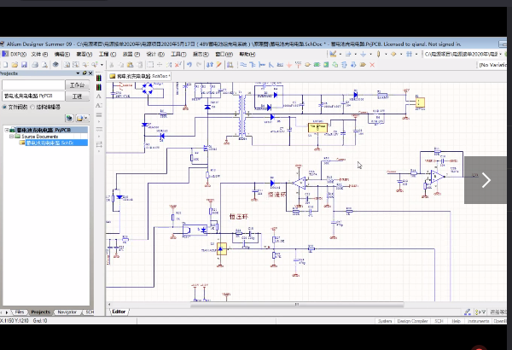
Task: Pin the Projects panel with pushpin
Action: coord(84,73)
